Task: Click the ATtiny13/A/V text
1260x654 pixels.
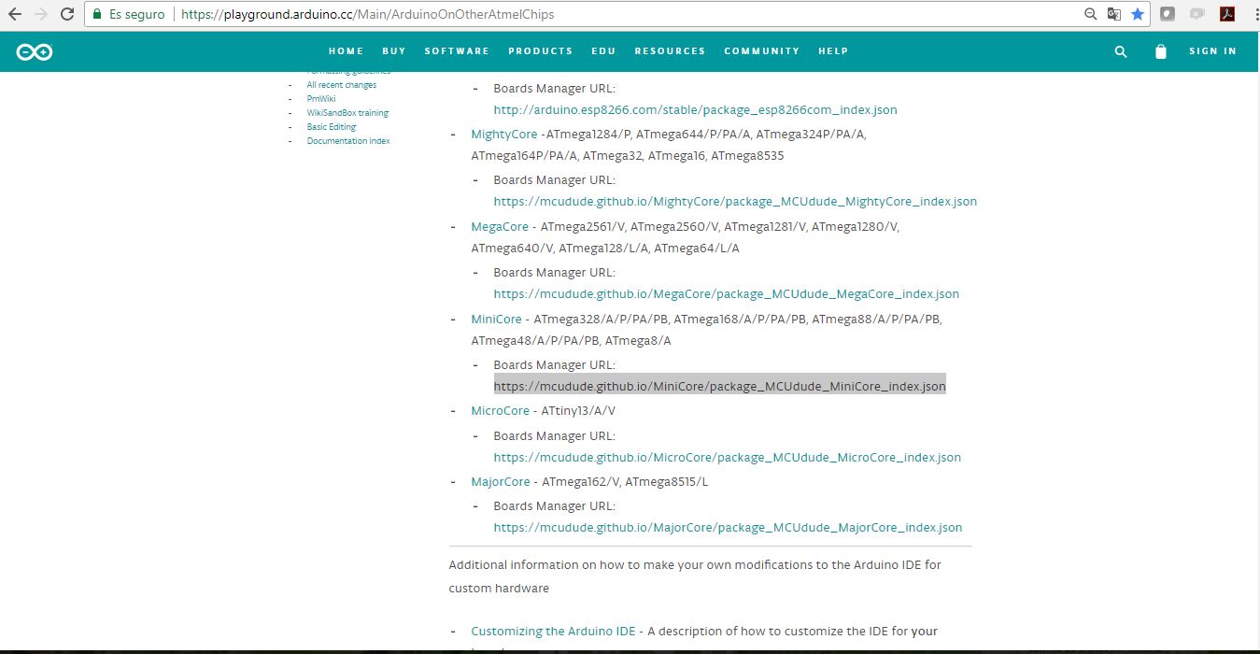Action: (578, 411)
